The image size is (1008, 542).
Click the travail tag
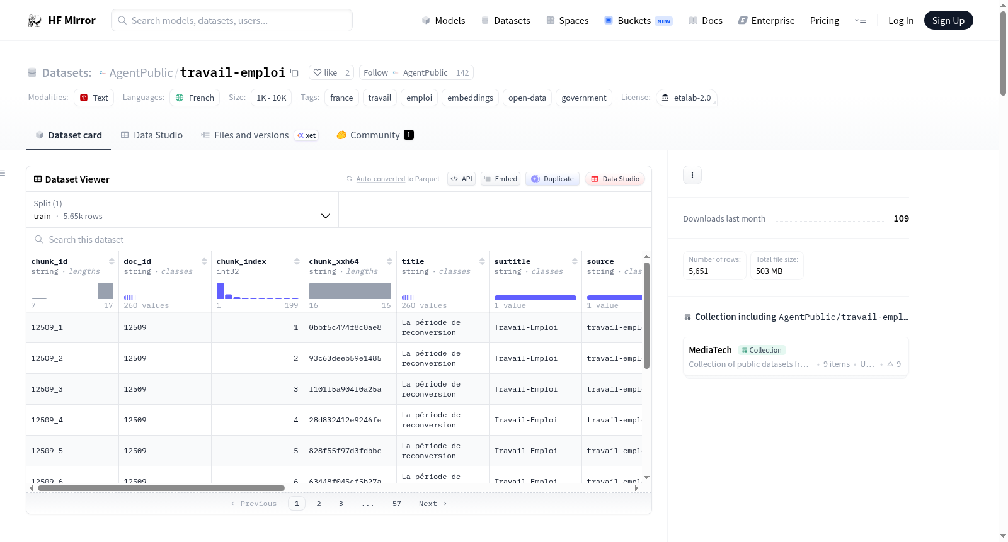coord(380,98)
